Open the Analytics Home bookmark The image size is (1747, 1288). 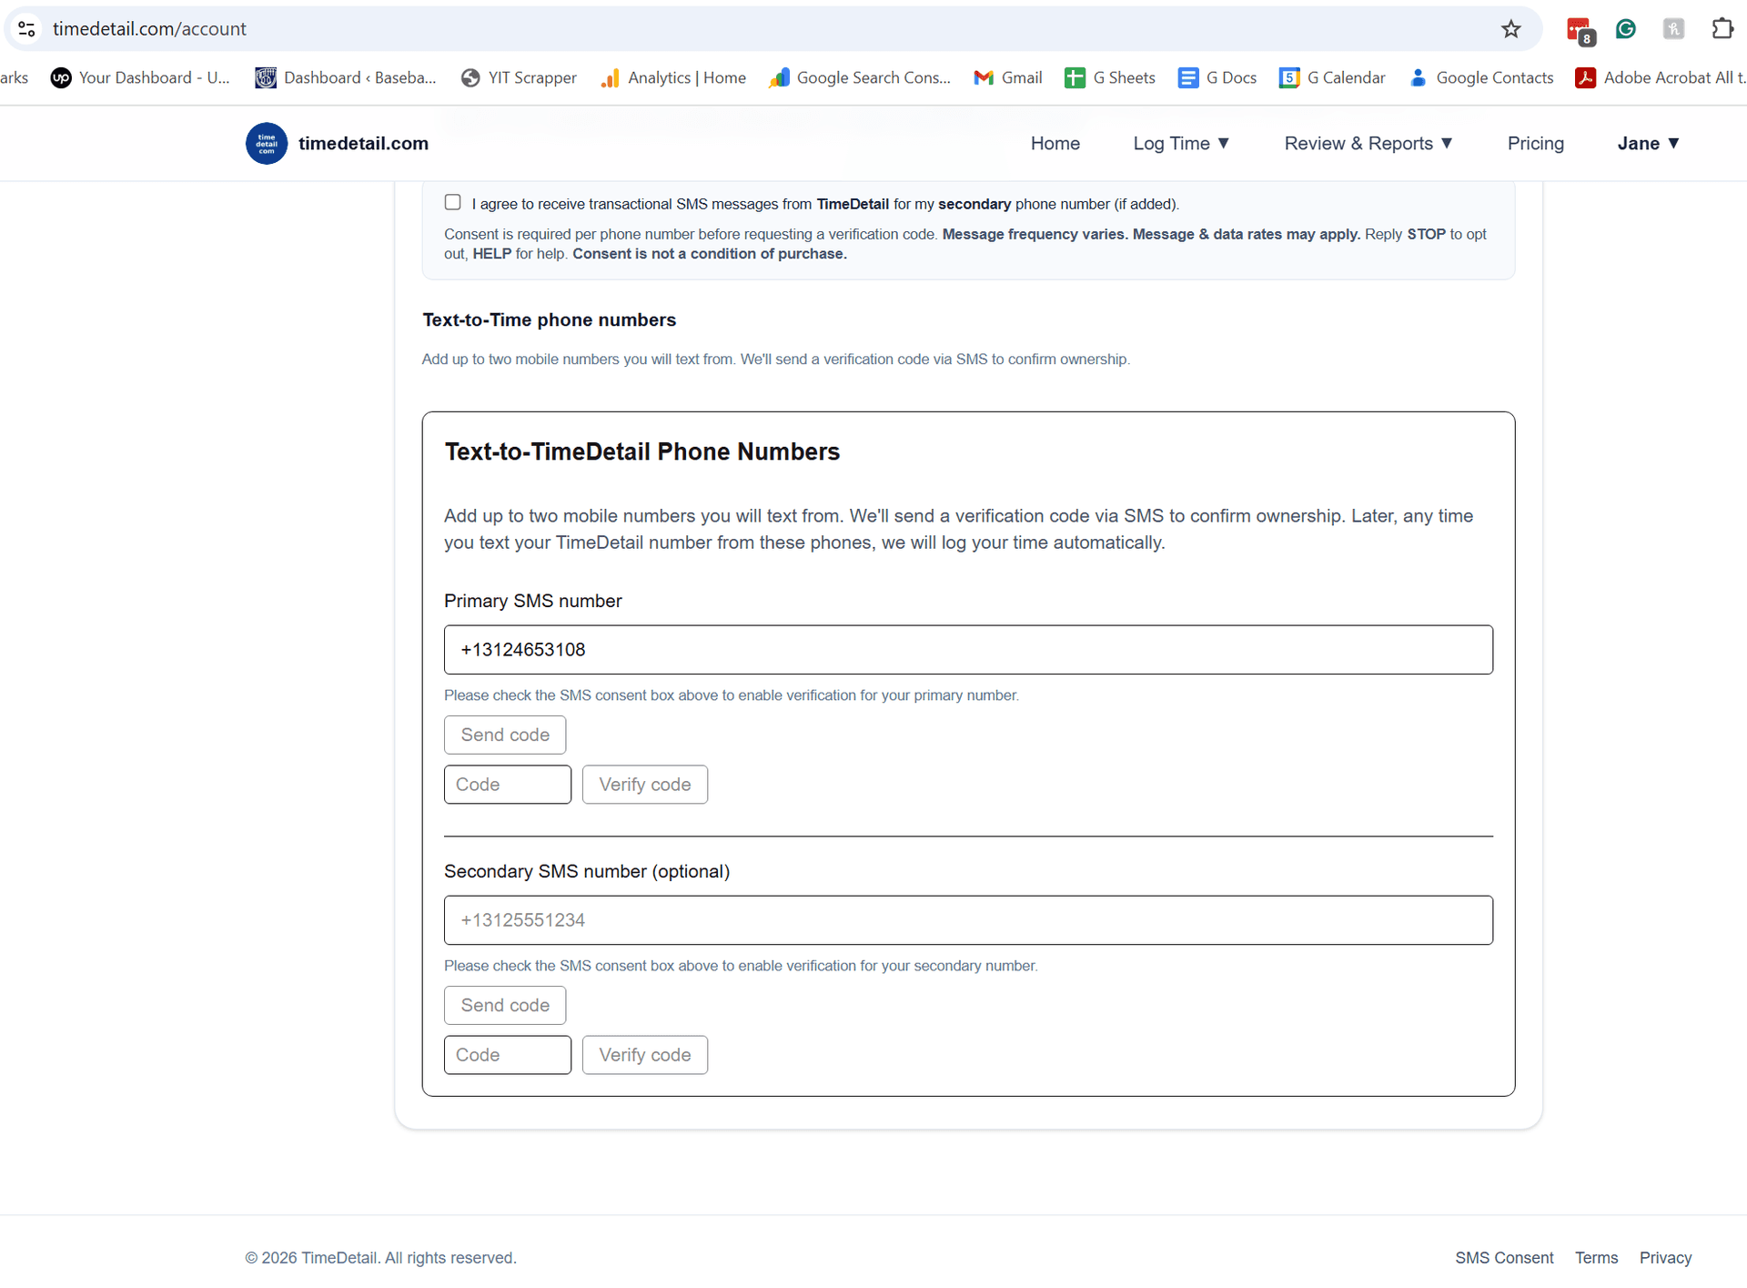click(x=672, y=77)
